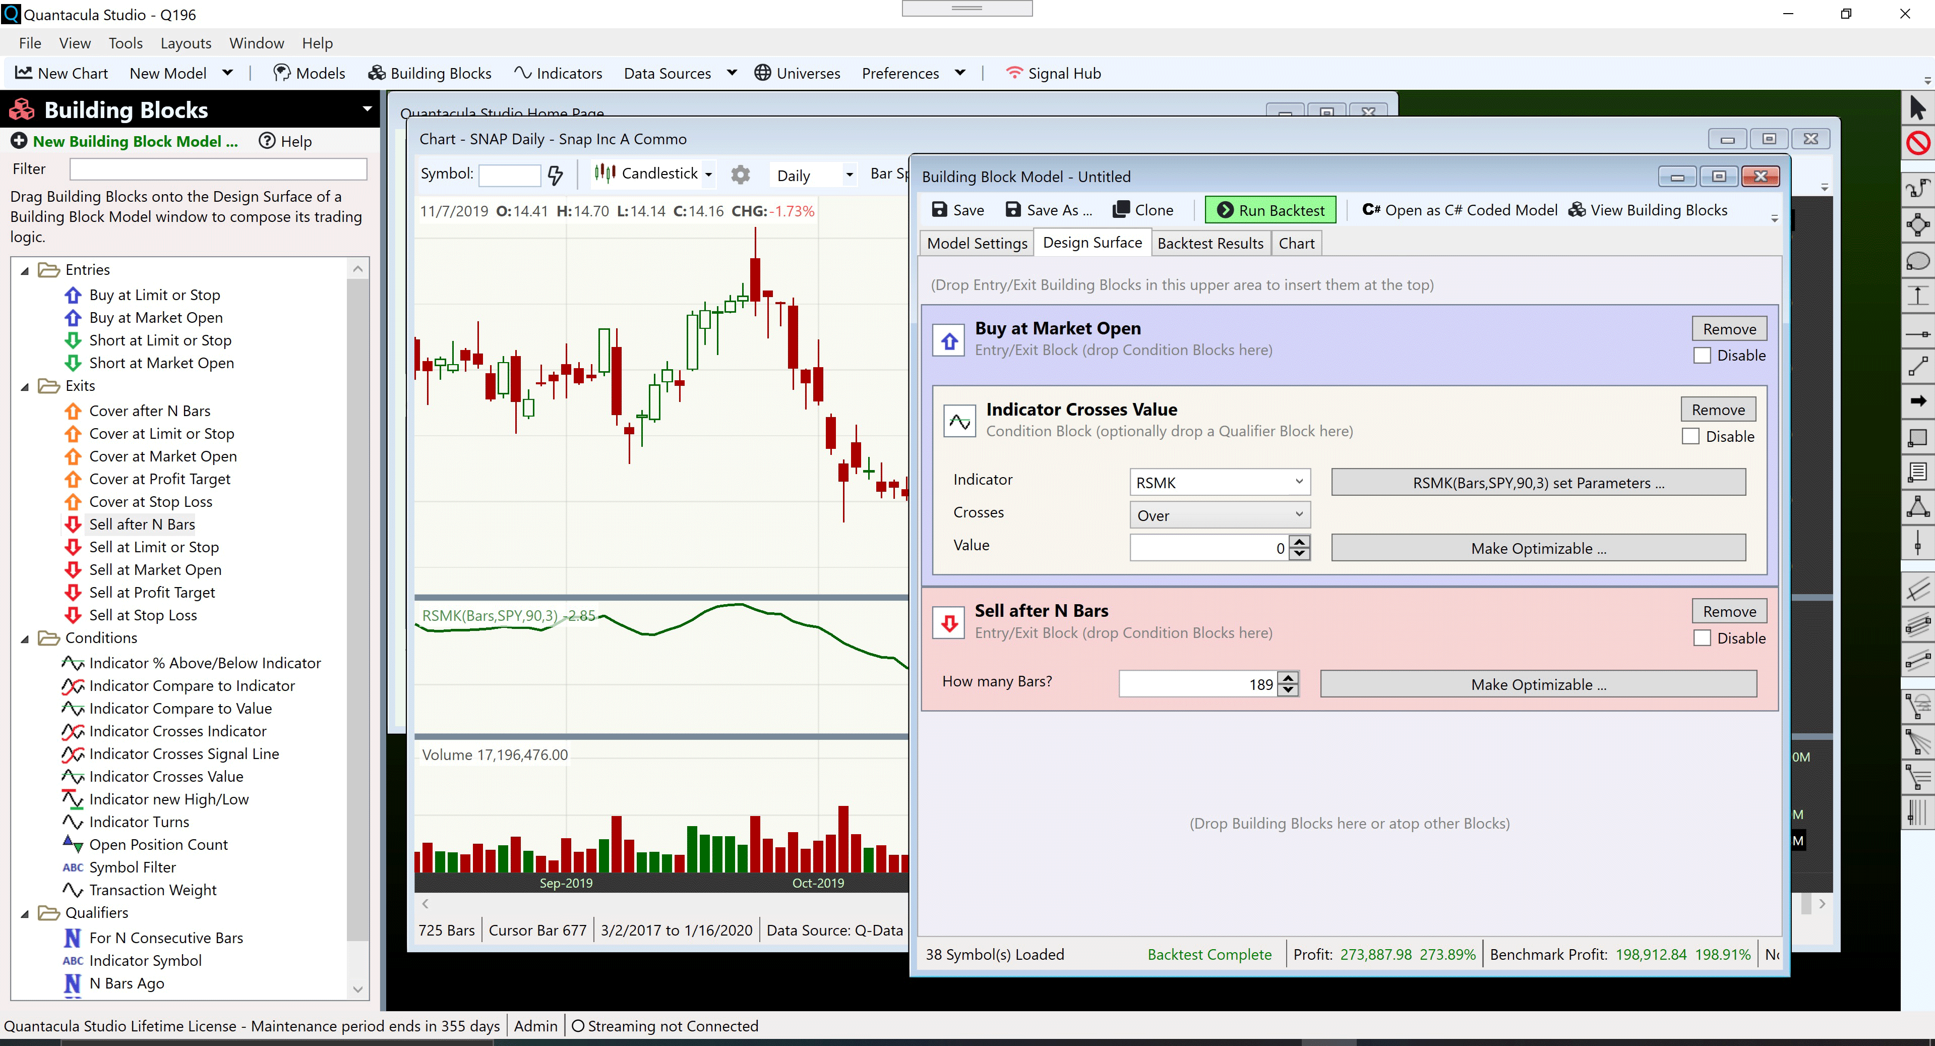Click Run Backtest
The image size is (1935, 1046).
1270,210
